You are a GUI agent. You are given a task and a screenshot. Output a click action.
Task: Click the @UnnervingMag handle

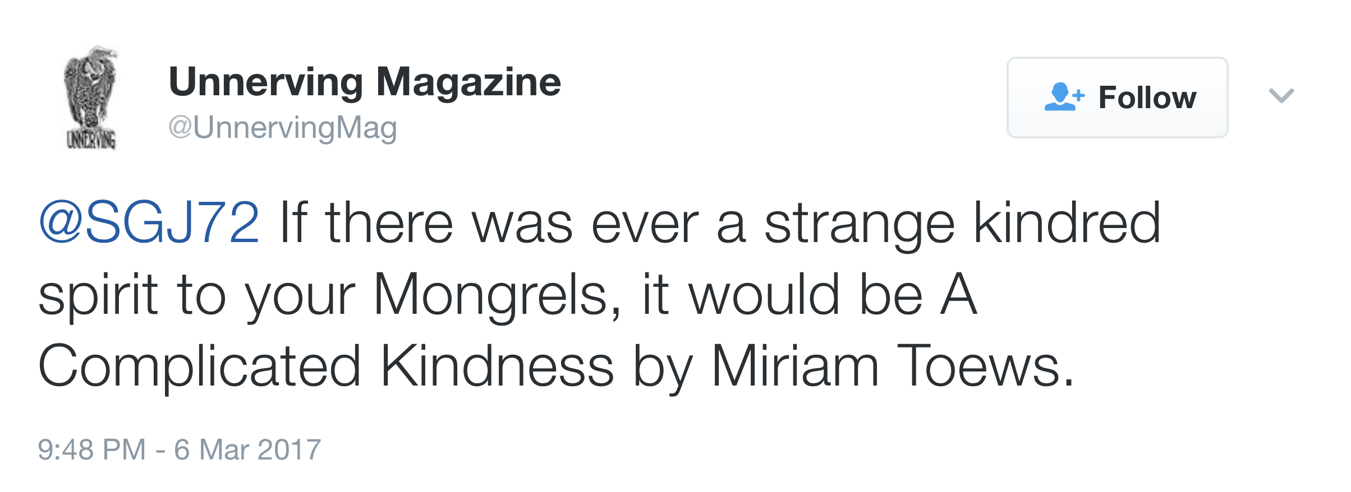pyautogui.click(x=283, y=128)
